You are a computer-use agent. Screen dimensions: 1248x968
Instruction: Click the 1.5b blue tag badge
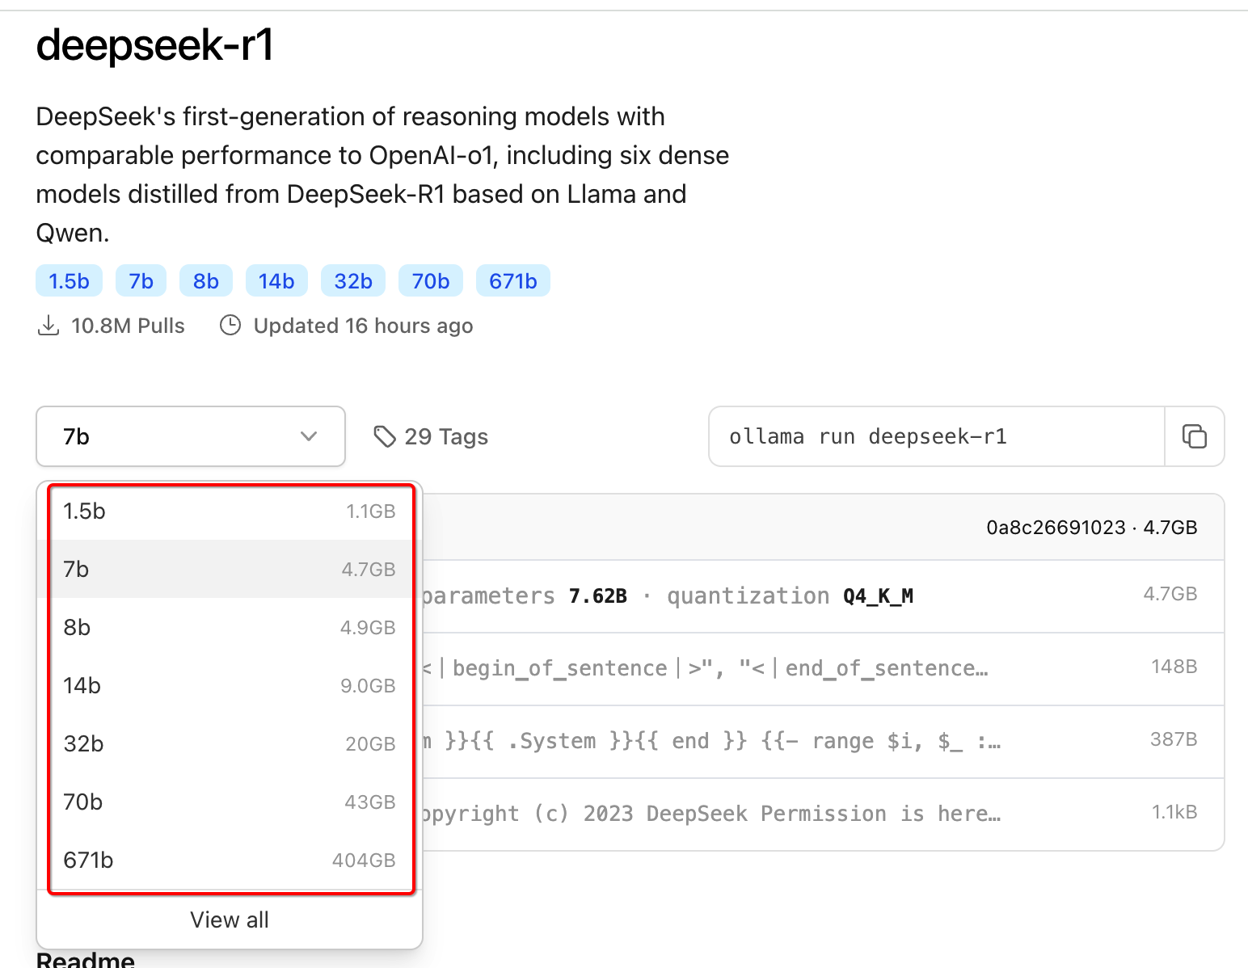[x=69, y=281]
